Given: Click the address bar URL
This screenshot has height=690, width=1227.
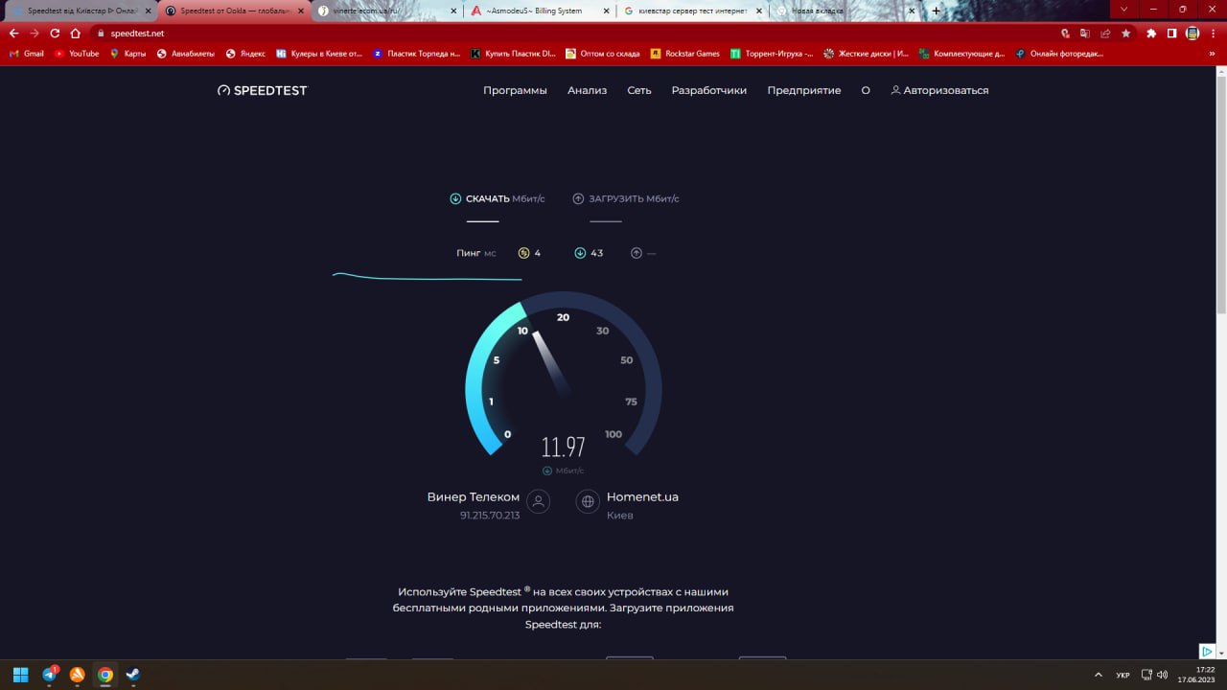Looking at the screenshot, I should pos(137,33).
